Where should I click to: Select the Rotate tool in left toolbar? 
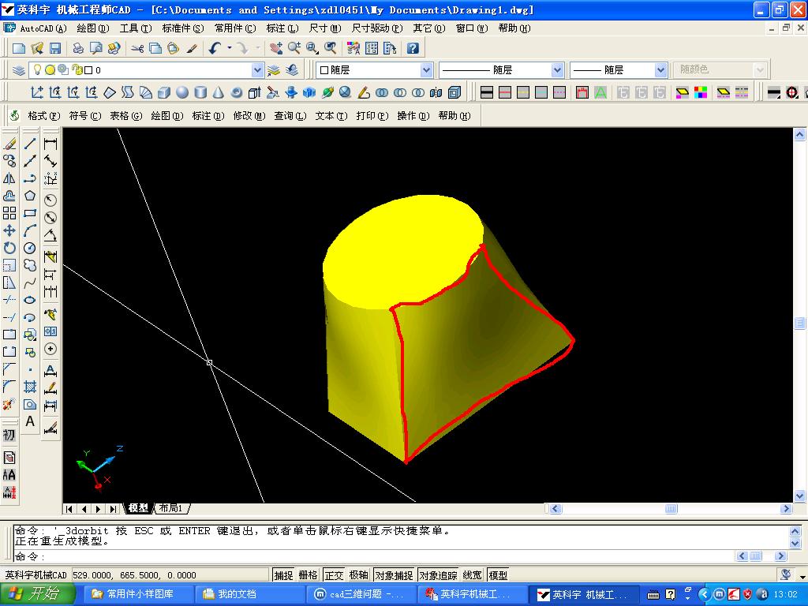click(9, 248)
